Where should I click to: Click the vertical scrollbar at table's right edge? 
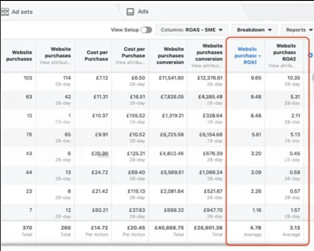pyautogui.click(x=313, y=77)
